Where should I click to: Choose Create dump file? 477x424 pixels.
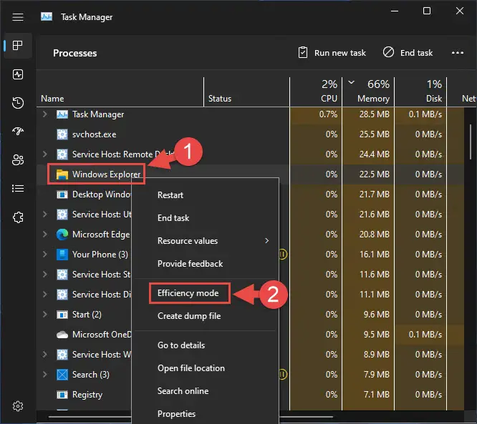(206, 316)
